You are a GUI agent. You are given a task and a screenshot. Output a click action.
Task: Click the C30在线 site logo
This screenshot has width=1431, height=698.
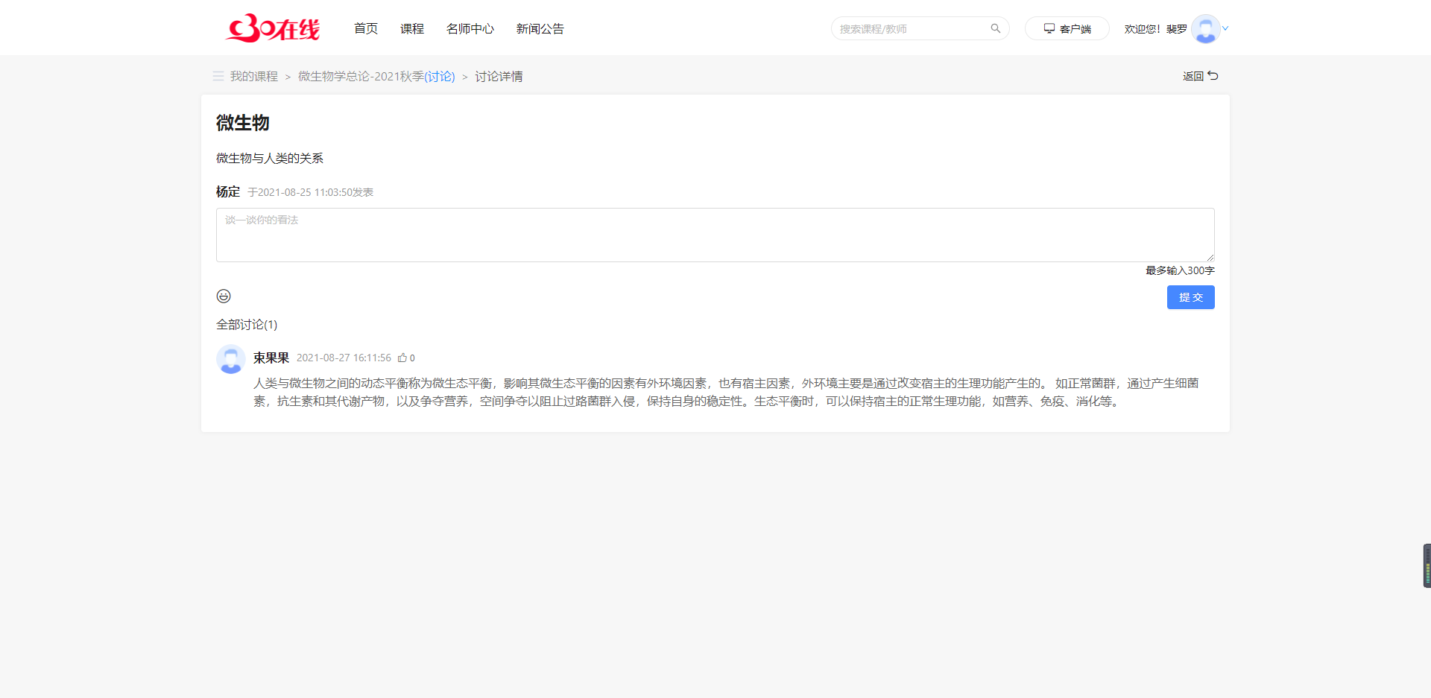click(271, 28)
